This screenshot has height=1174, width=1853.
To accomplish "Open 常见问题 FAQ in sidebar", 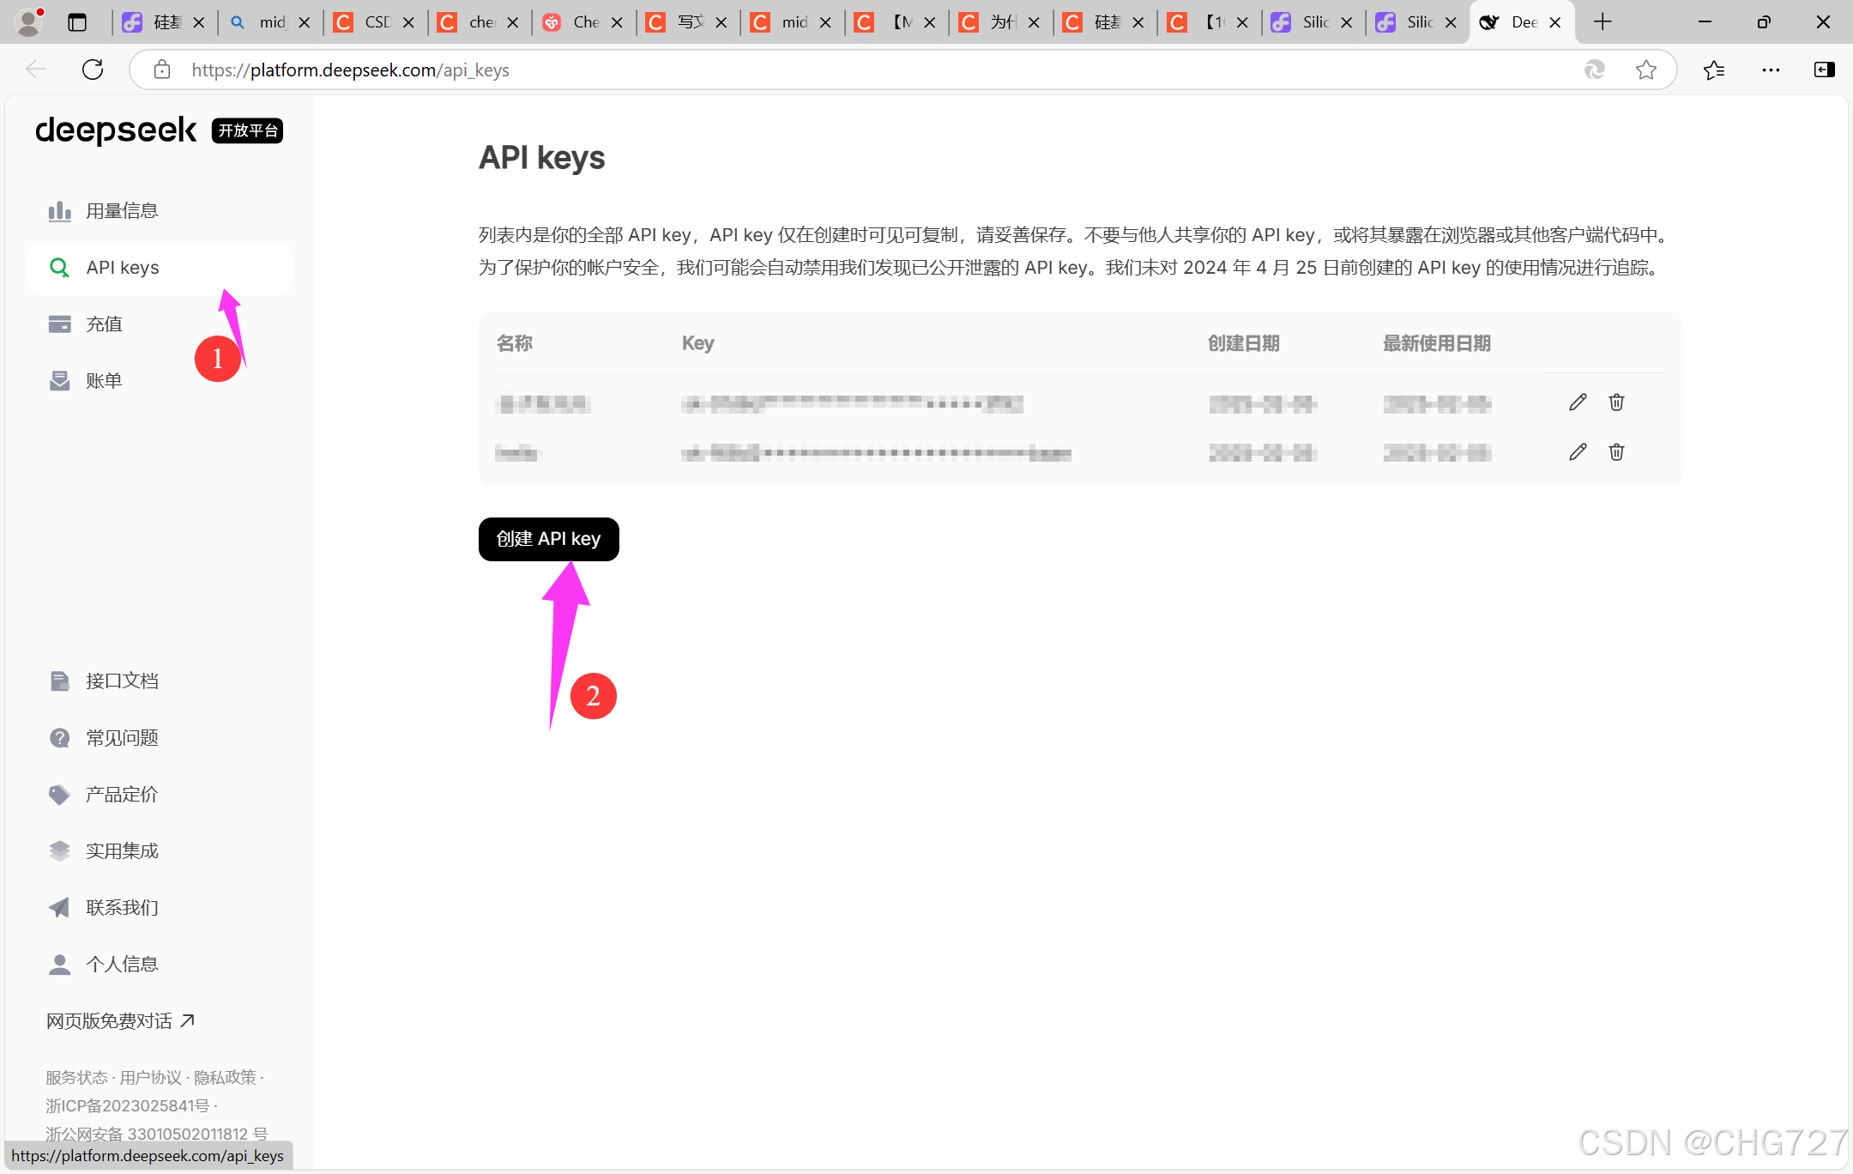I will pyautogui.click(x=122, y=738).
